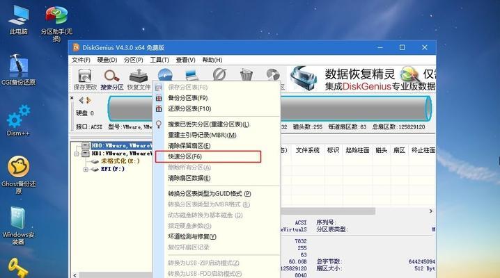This screenshot has width=500, height=278.
Task: Open the 工具(T) menu
Action: click(159, 60)
